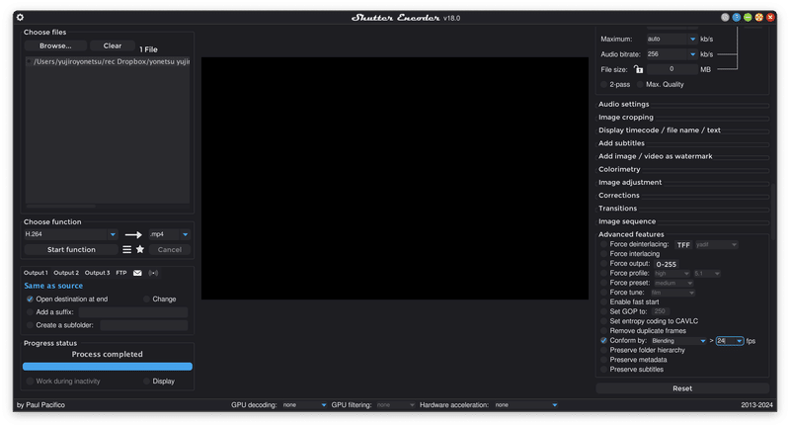Viewport: 790px width, 427px height.
Task: Click Start function button
Action: pos(71,249)
